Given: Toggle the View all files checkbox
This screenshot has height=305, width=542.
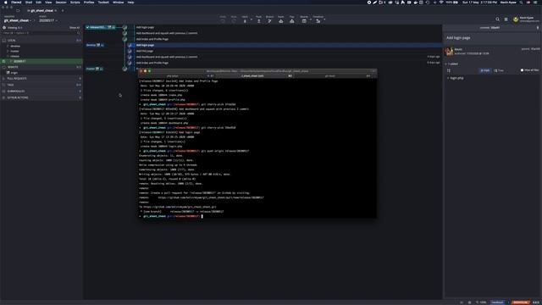Looking at the screenshot, I should click(522, 70).
